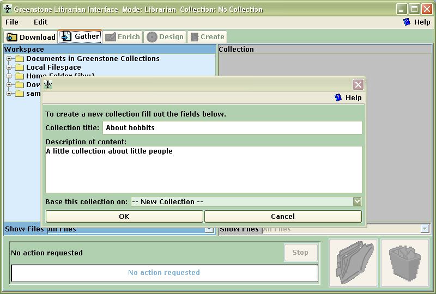The width and height of the screenshot is (436, 294).
Task: Expand the sam tree node
Action: point(9,93)
